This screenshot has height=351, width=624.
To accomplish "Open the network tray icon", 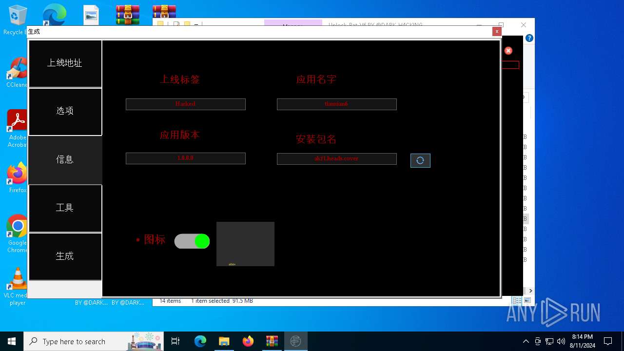I will (549, 341).
